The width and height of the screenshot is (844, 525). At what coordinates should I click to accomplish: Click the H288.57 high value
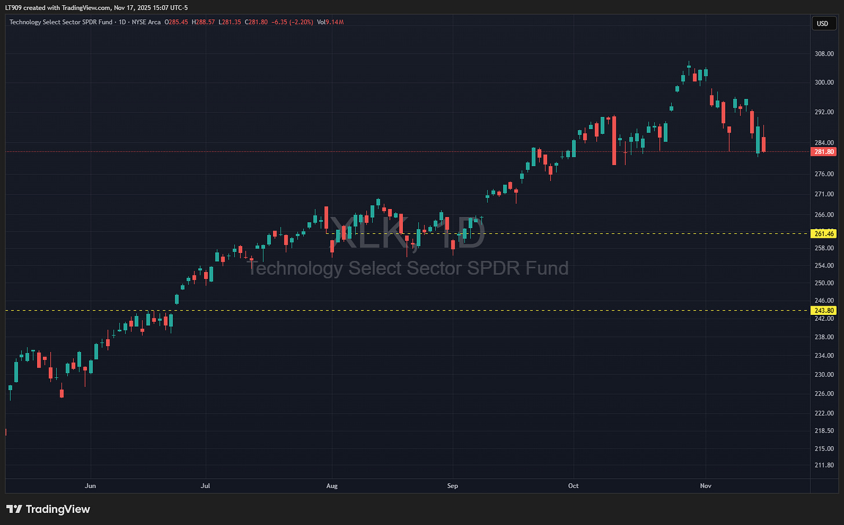pyautogui.click(x=203, y=22)
